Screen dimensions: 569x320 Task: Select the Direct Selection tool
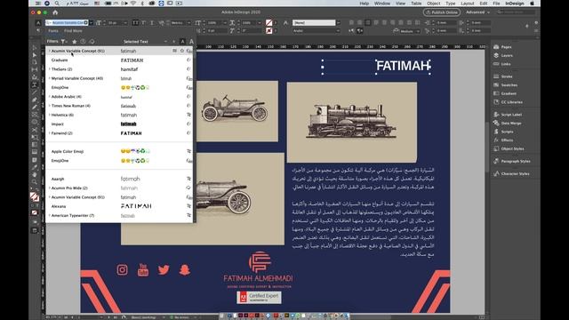pos(35,55)
